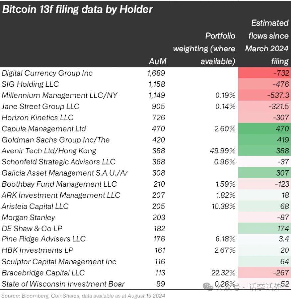The height and width of the screenshot is (299, 291).
Task: Click the WeChat watermark logo icon
Action: point(210,287)
